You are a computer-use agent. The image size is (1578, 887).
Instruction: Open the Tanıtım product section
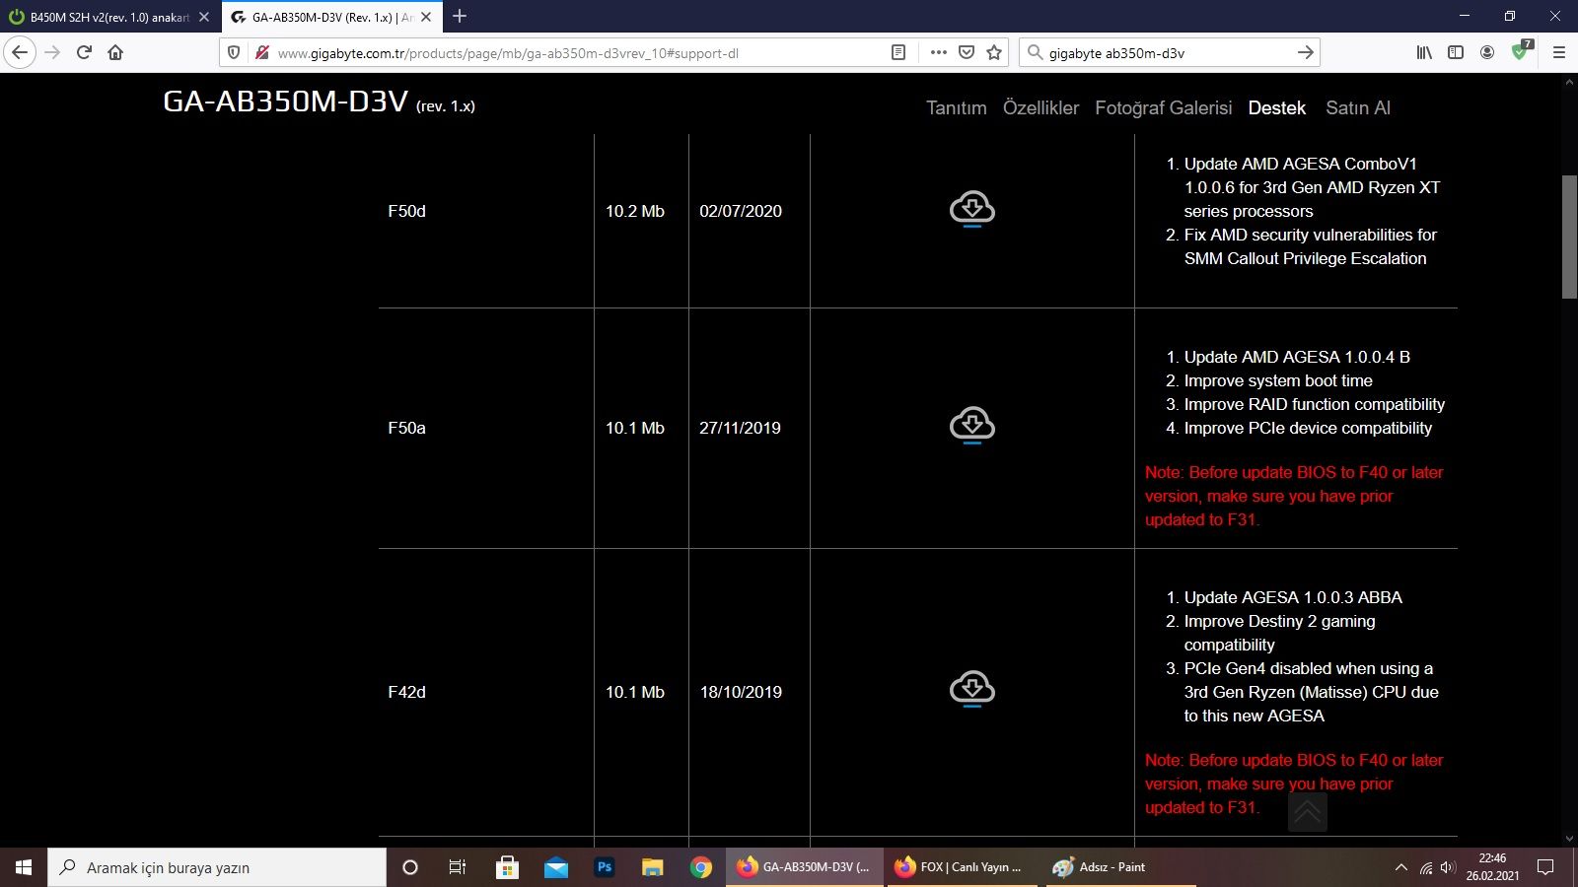click(956, 107)
